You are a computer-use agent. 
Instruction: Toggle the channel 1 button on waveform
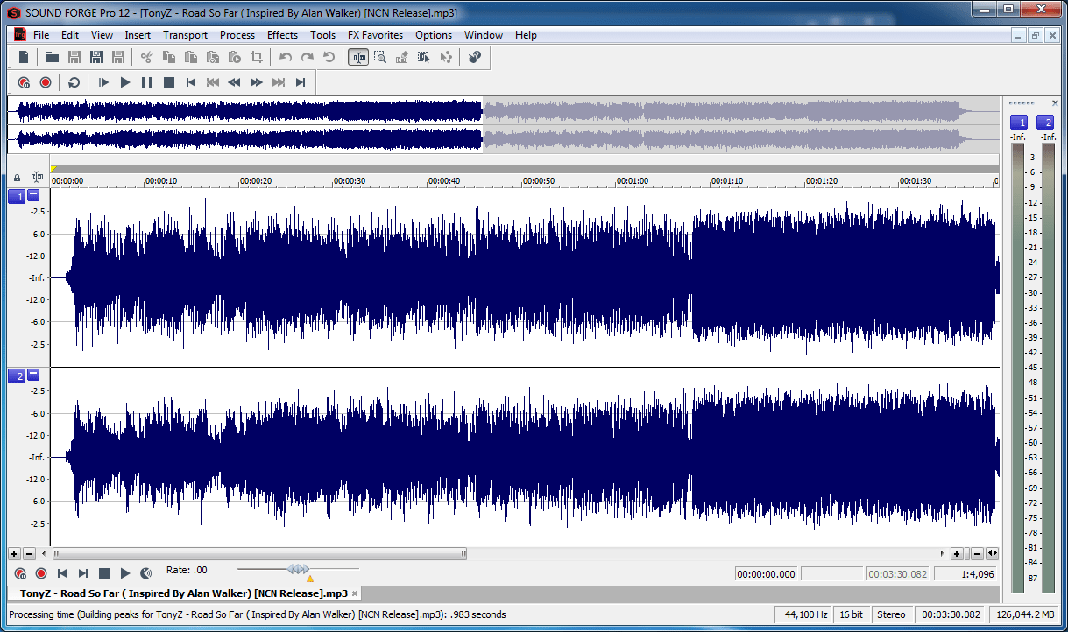tap(17, 197)
